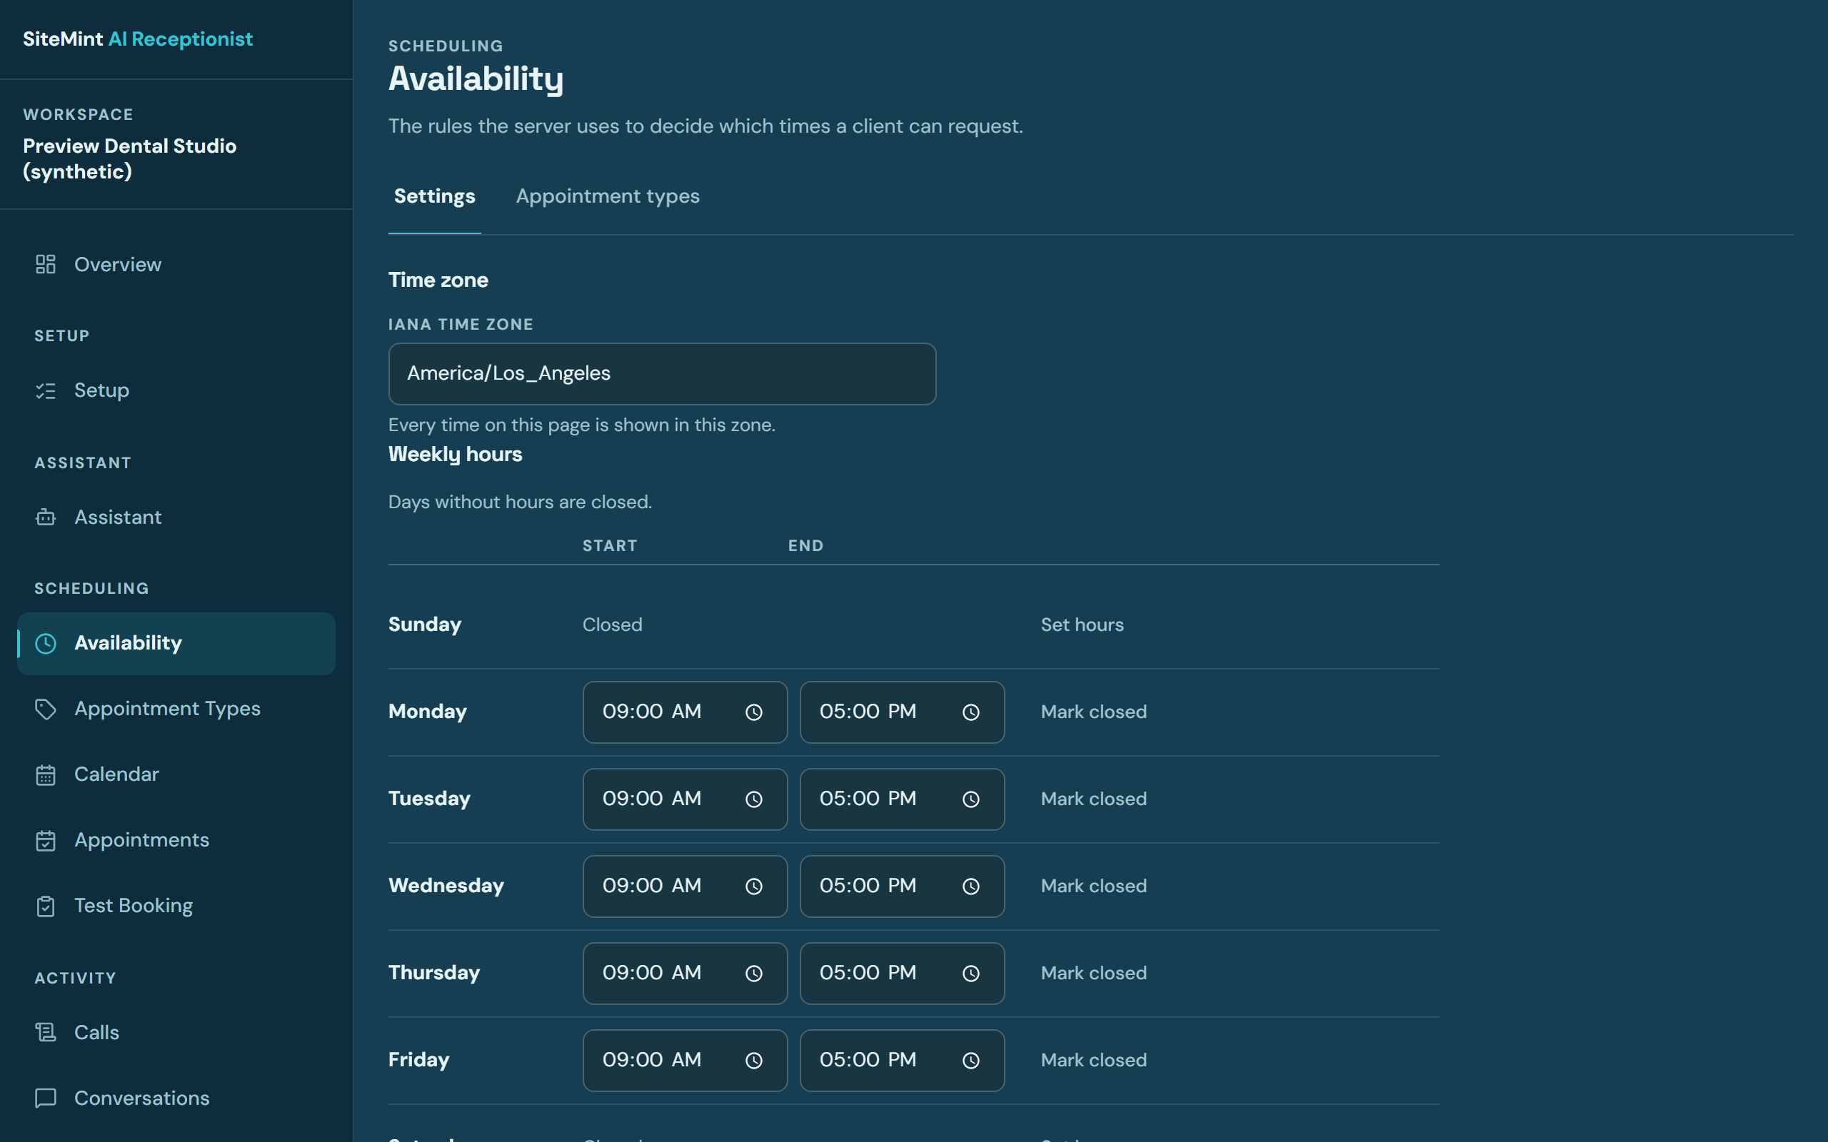Click Set hours for Sunday

coord(1082,625)
